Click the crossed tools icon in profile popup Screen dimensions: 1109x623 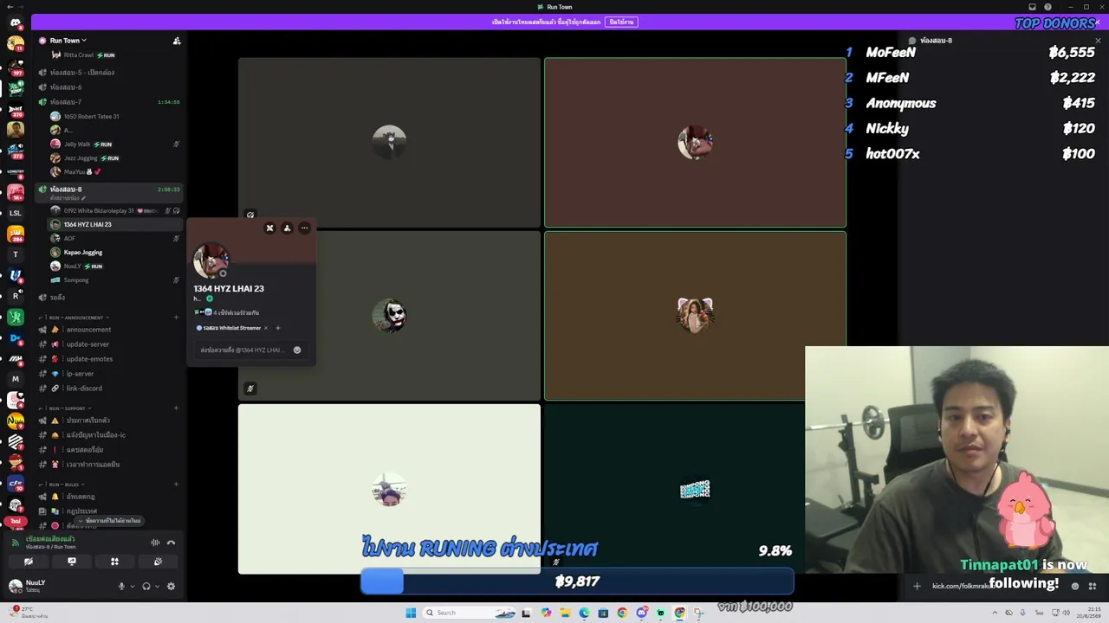pos(269,228)
